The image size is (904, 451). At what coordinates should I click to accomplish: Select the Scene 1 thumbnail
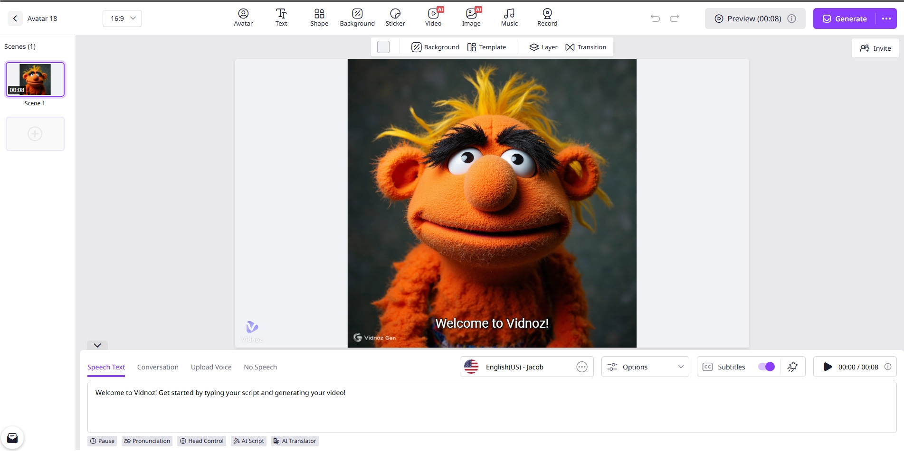pyautogui.click(x=35, y=79)
